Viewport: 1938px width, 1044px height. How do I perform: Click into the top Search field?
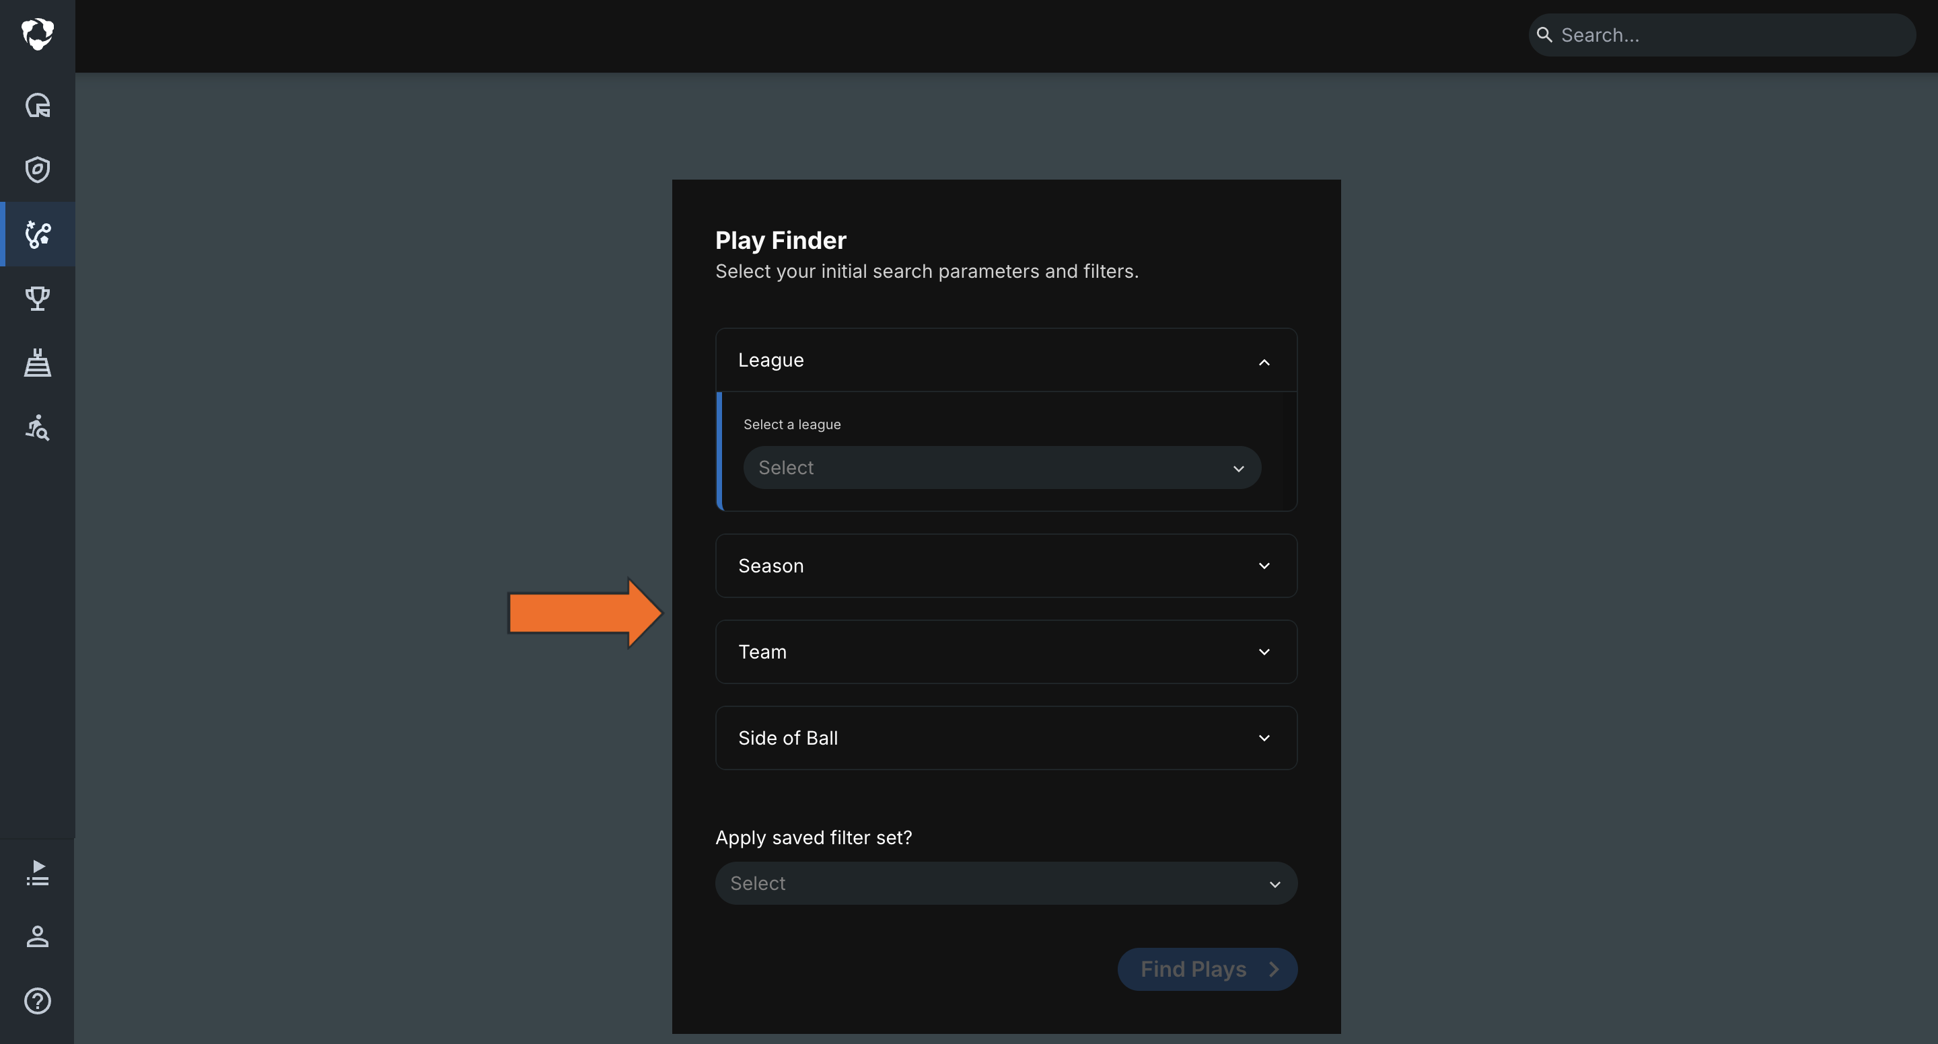click(1722, 34)
